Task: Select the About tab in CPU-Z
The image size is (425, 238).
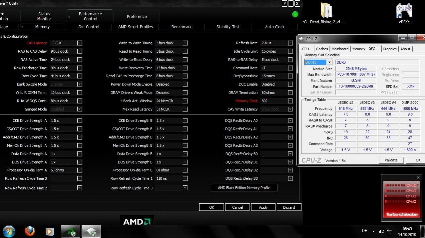Action: tap(405, 49)
